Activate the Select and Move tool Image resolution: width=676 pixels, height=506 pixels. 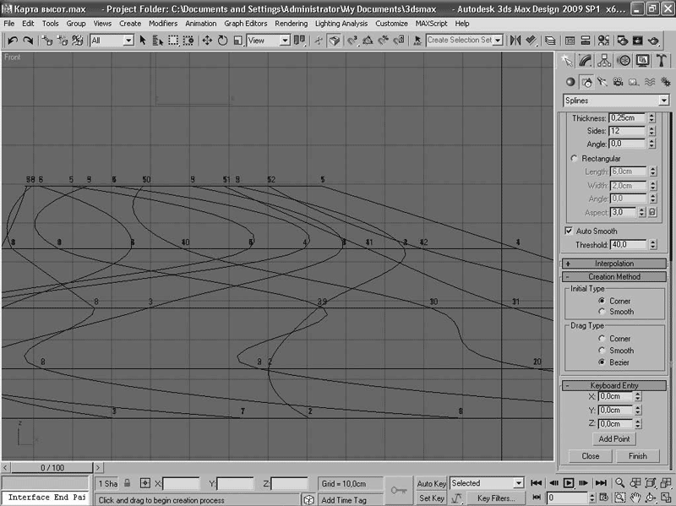(x=207, y=40)
